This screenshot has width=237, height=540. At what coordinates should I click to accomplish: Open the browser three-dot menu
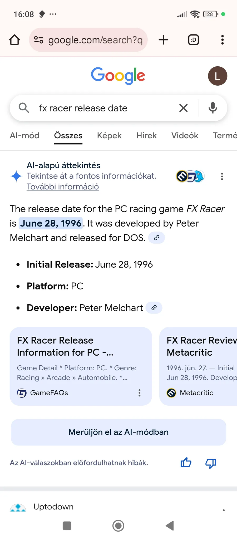click(223, 40)
